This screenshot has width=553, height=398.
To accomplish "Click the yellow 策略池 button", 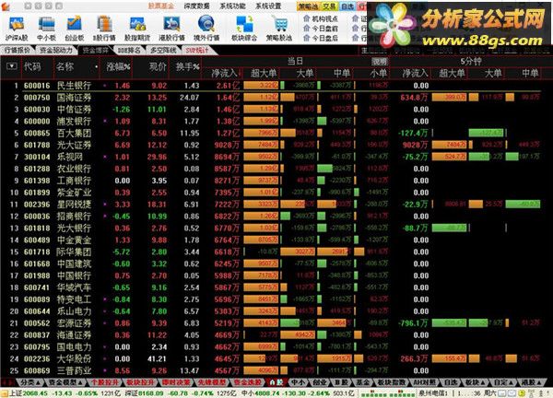I will coord(308,6).
